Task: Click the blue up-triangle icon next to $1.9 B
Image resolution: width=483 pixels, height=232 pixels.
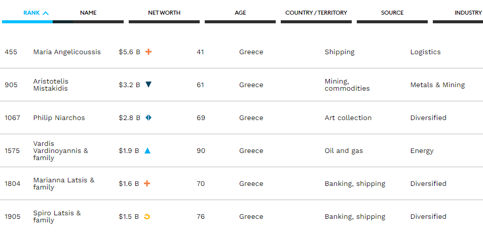Action: coord(147,150)
